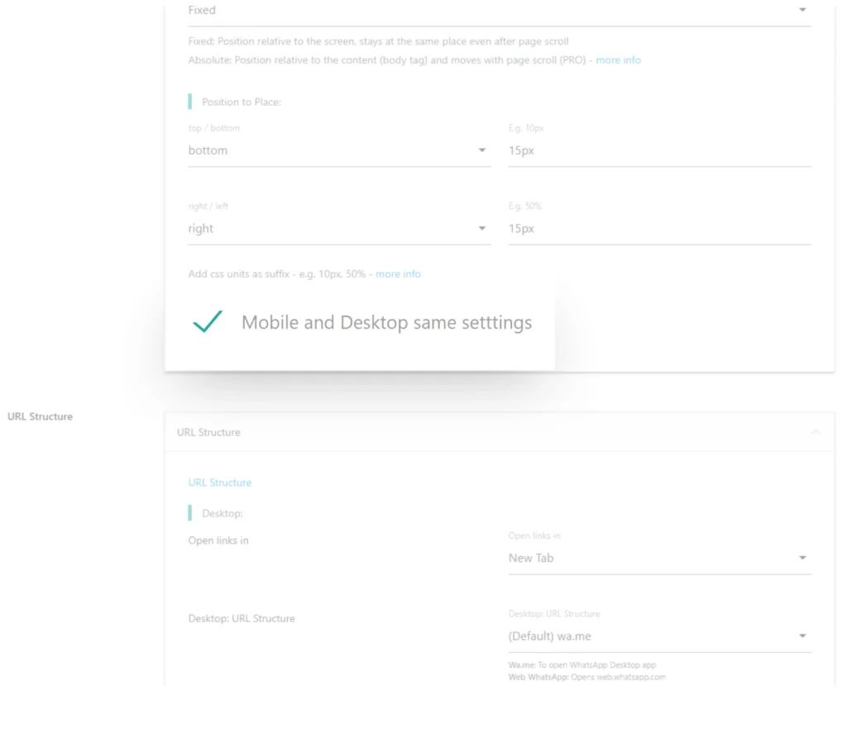The image size is (847, 729).
Task: Open the "Open links in" dropdown
Action: pos(658,558)
